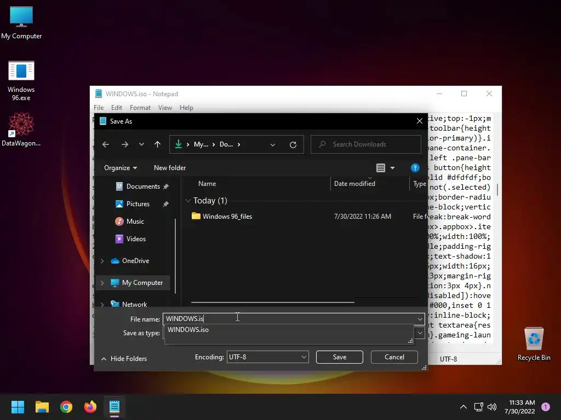The image size is (561, 420).
Task: Select the Recycle Bin desktop icon
Action: [x=534, y=344]
